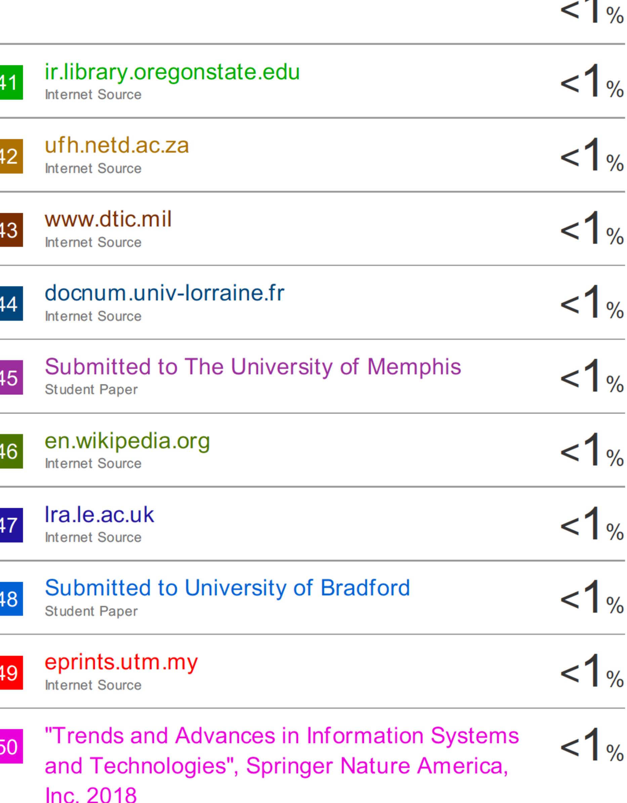Open Submitted to The University of Memphis

(253, 367)
